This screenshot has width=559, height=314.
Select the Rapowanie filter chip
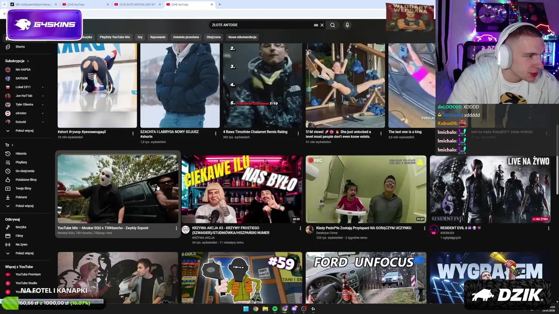point(158,37)
